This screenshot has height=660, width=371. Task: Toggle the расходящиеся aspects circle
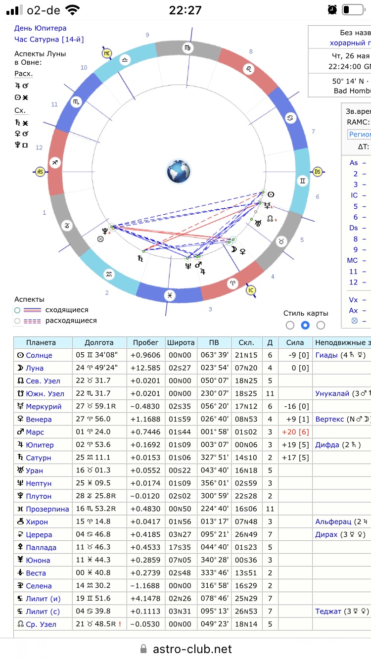point(17,321)
